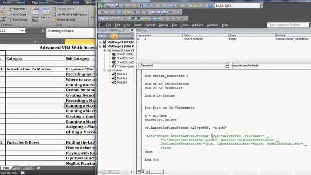
Task: Click Record Macro in Excel ribbon
Action: point(64,9)
